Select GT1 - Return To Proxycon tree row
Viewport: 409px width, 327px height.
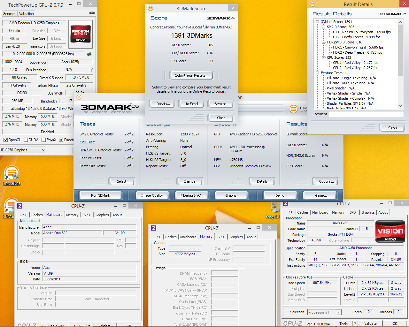[x=362, y=32]
